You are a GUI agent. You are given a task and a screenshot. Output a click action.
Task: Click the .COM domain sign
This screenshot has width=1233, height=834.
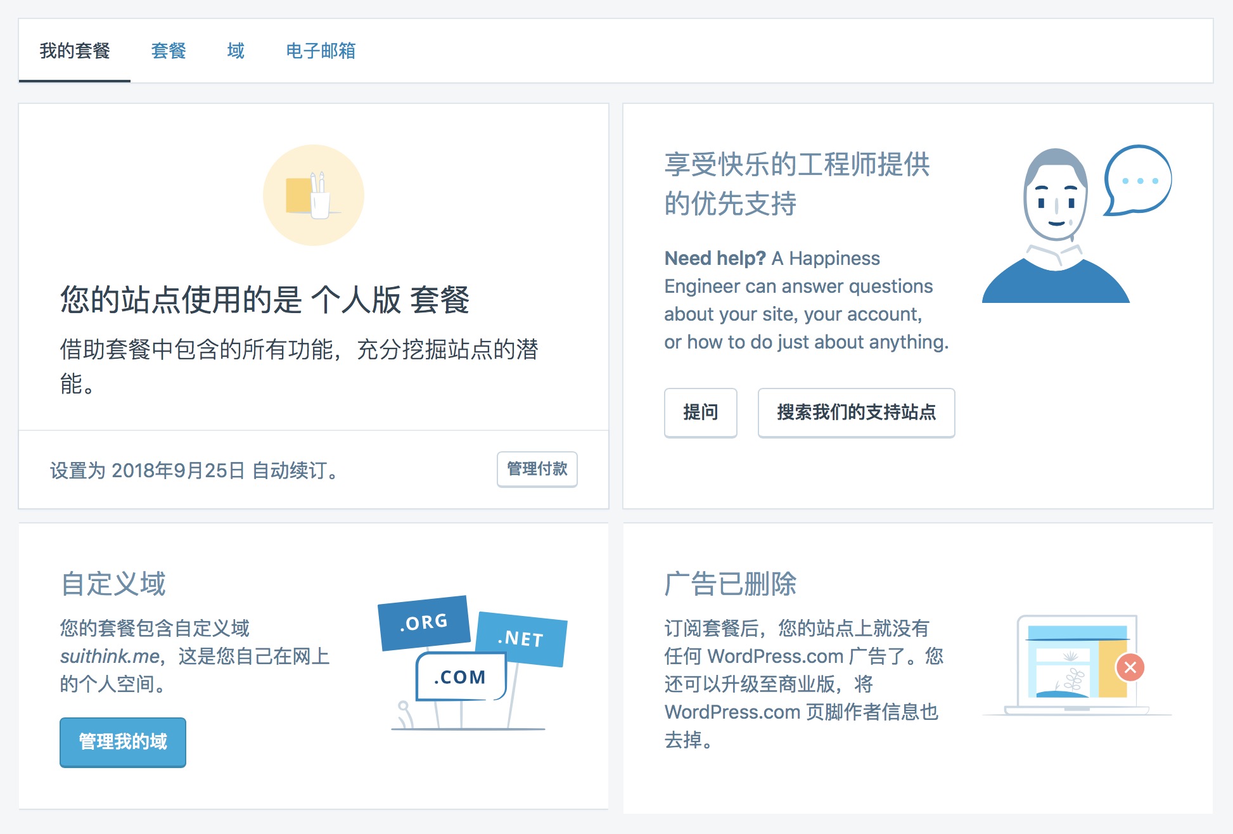coord(460,677)
